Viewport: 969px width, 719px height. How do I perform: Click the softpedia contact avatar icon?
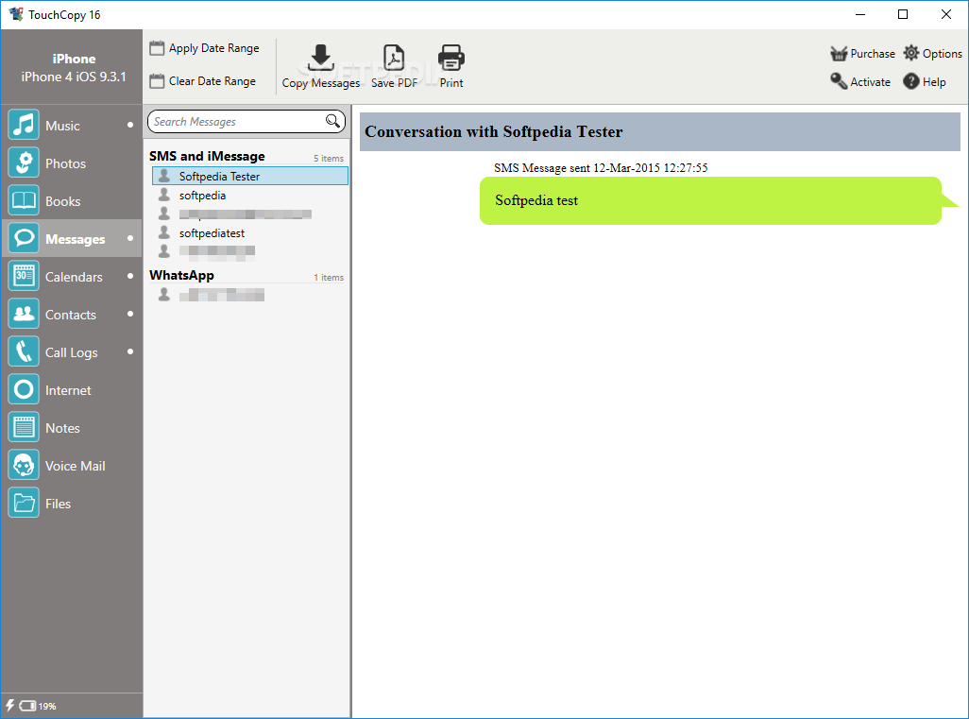(163, 195)
